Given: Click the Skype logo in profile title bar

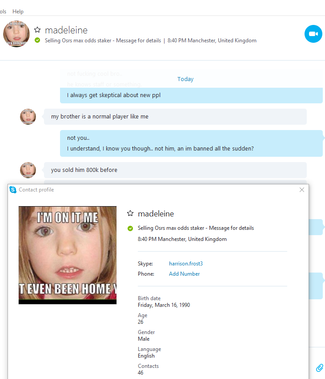Looking at the screenshot, I should [x=13, y=190].
